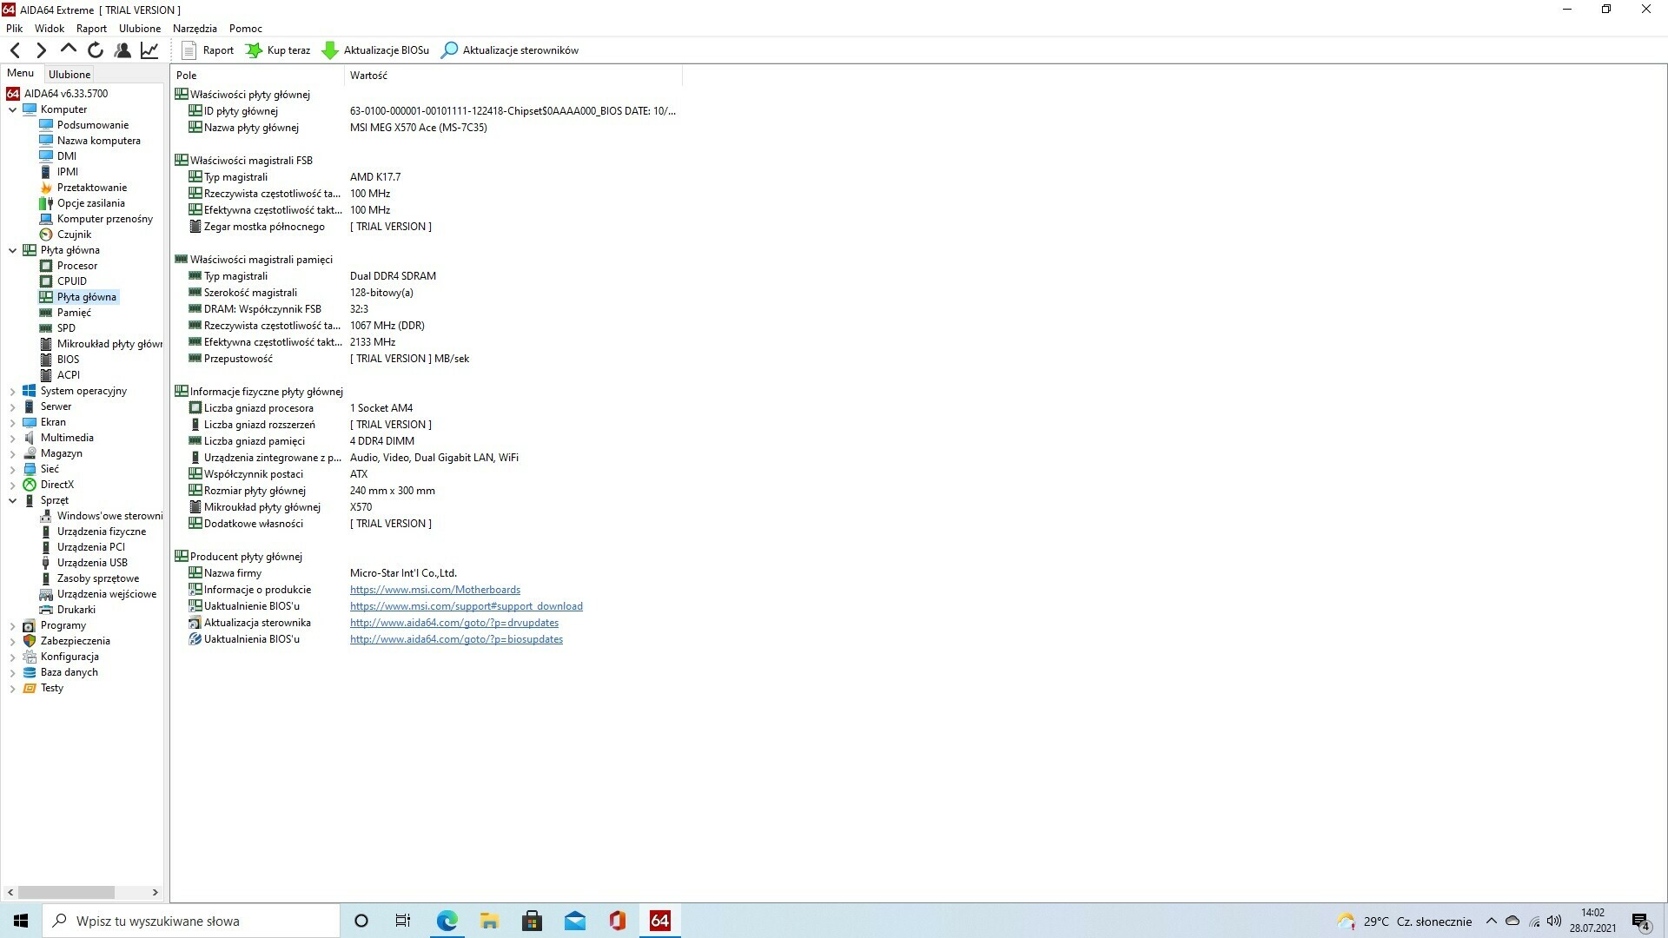Image resolution: width=1668 pixels, height=938 pixels.
Task: Open the Widok menu
Action: 50,28
